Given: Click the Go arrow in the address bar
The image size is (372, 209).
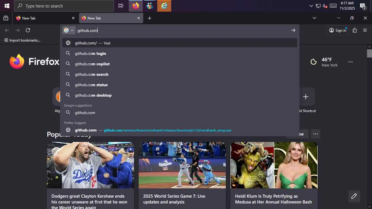Looking at the screenshot, I should [x=293, y=30].
